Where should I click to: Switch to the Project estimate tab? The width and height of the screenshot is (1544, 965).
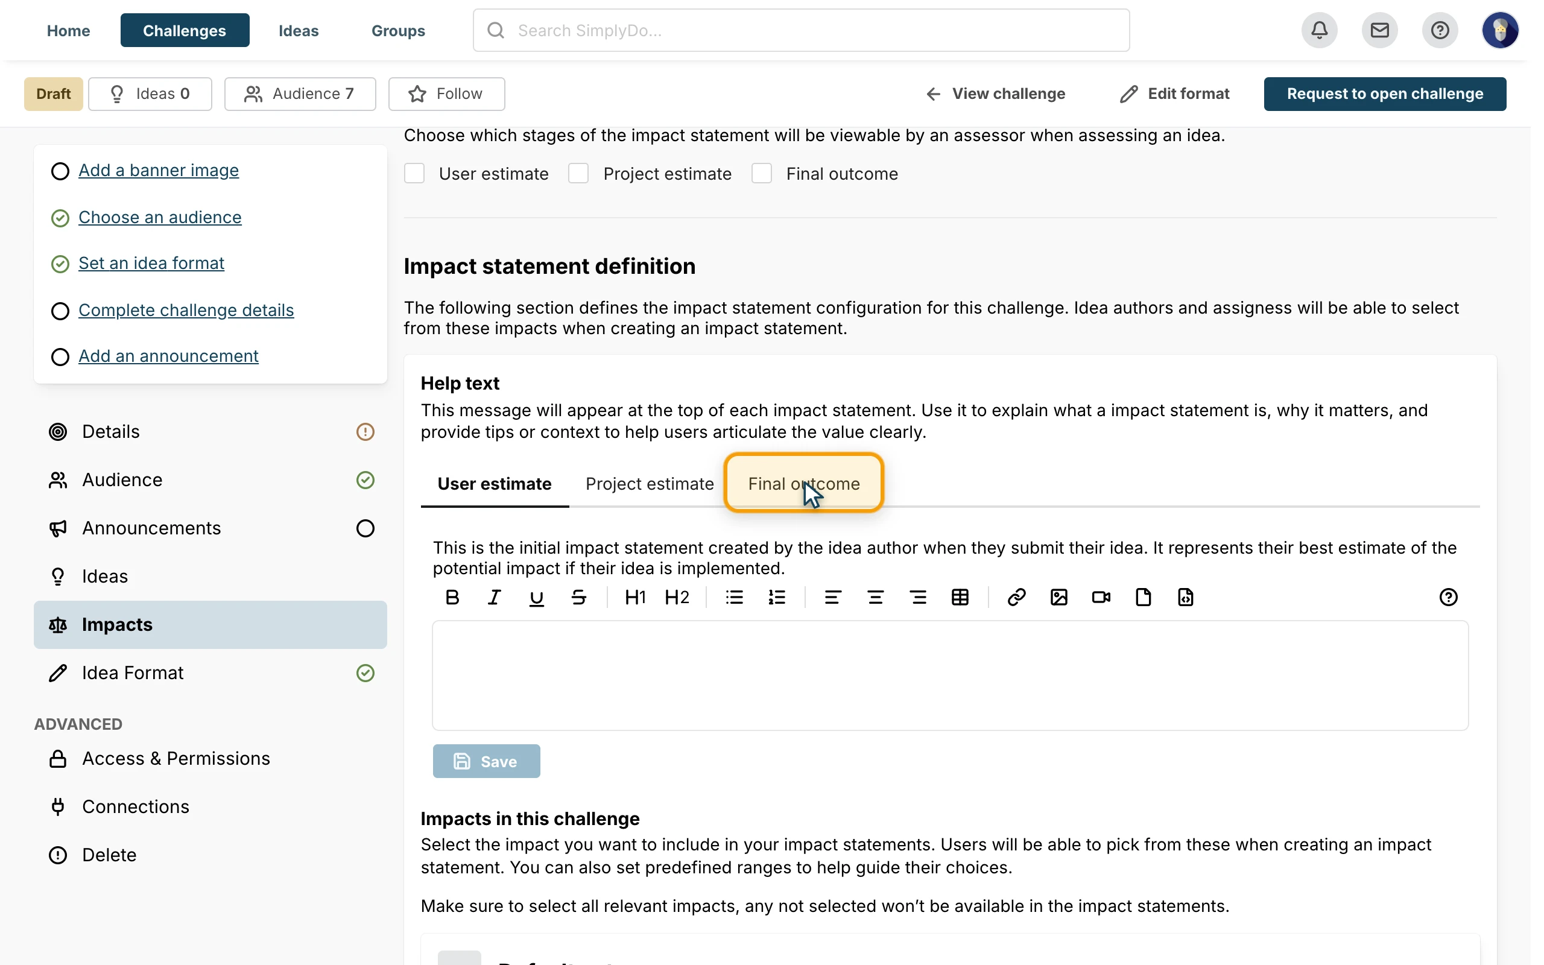tap(650, 484)
